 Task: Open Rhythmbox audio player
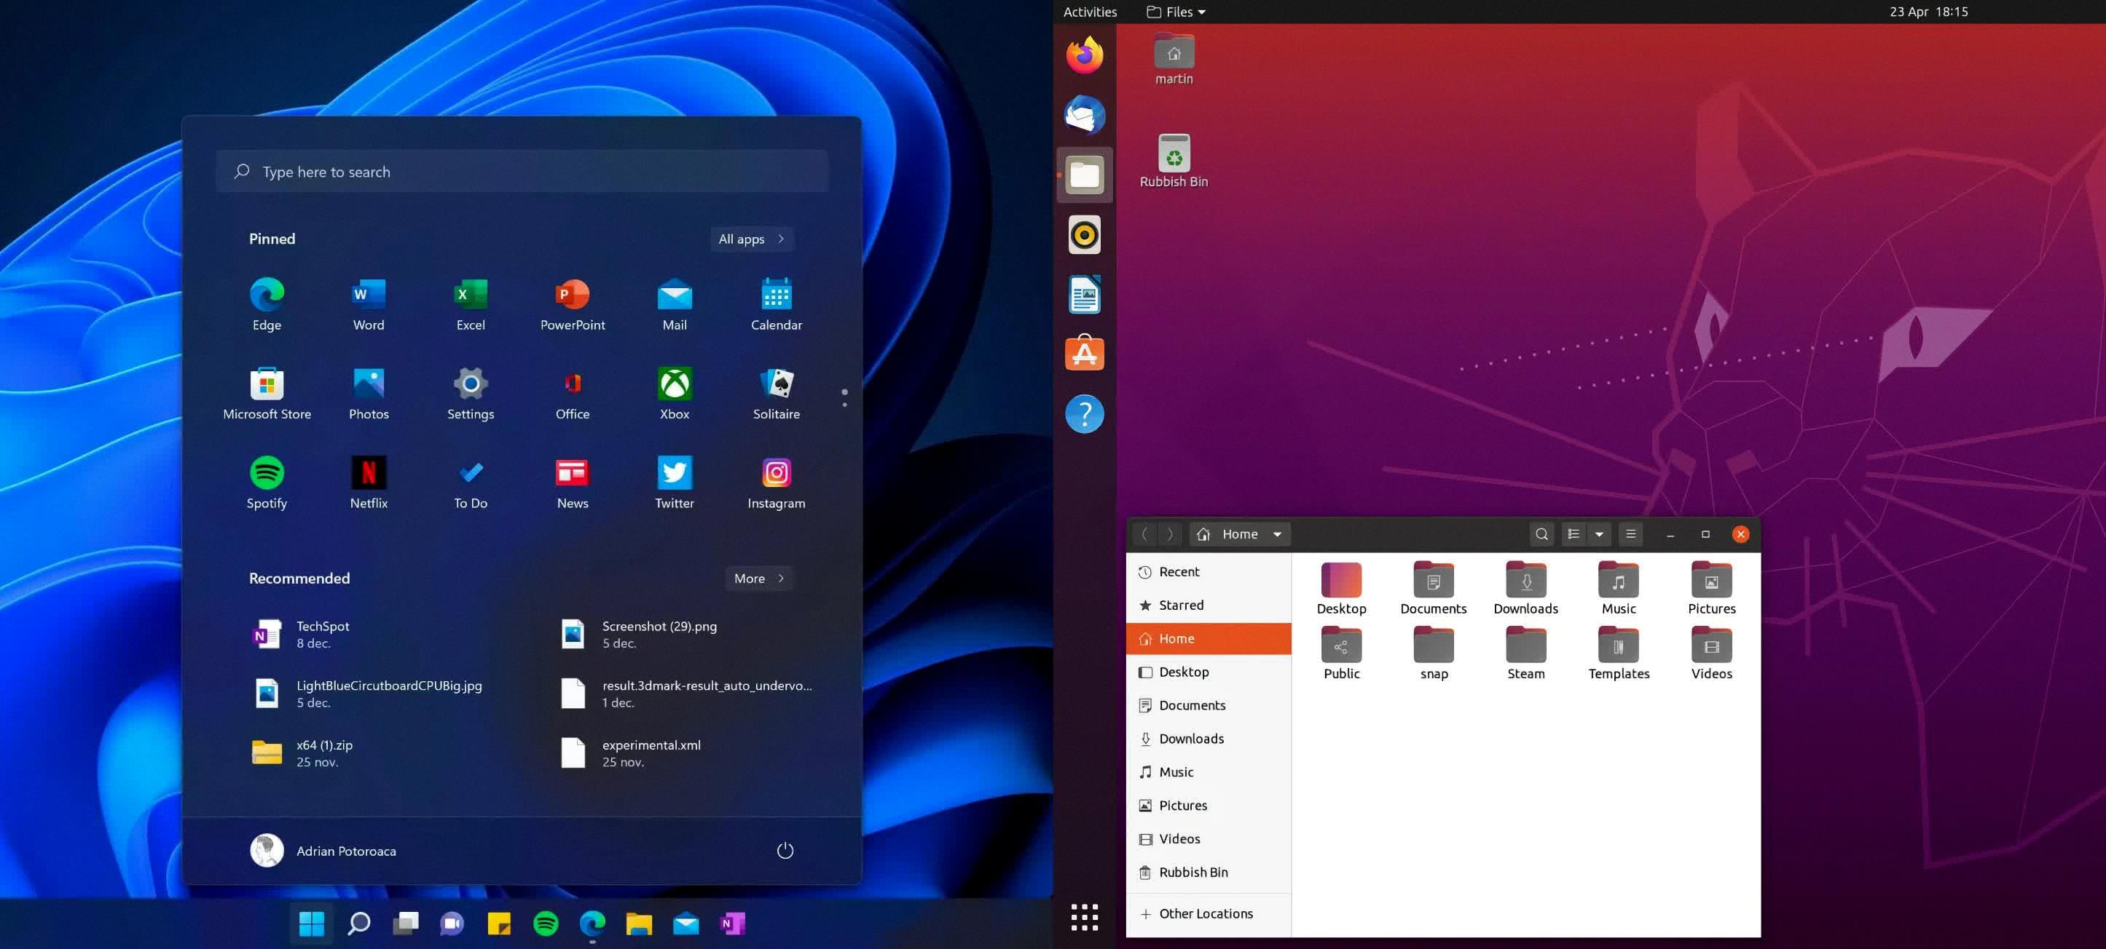(1084, 235)
